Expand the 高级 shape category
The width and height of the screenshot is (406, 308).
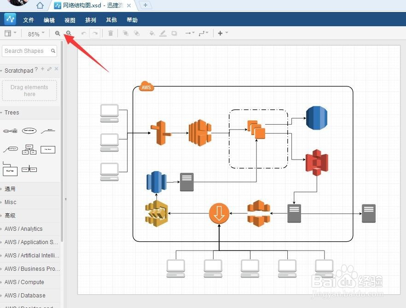pos(30,216)
